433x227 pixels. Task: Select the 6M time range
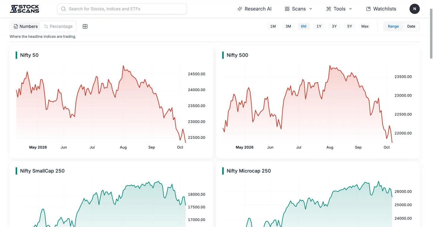304,26
